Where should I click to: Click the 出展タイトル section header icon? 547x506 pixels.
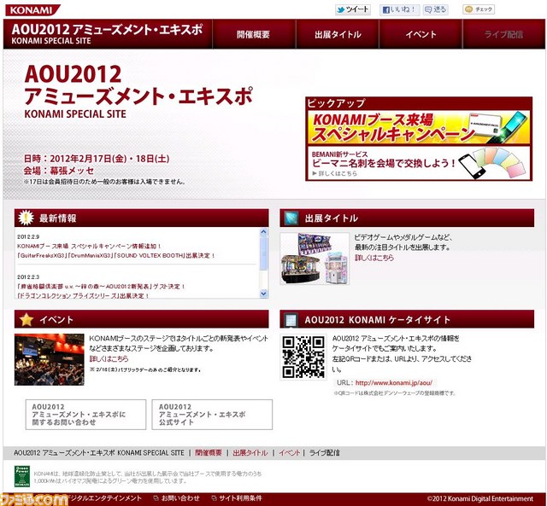point(291,218)
